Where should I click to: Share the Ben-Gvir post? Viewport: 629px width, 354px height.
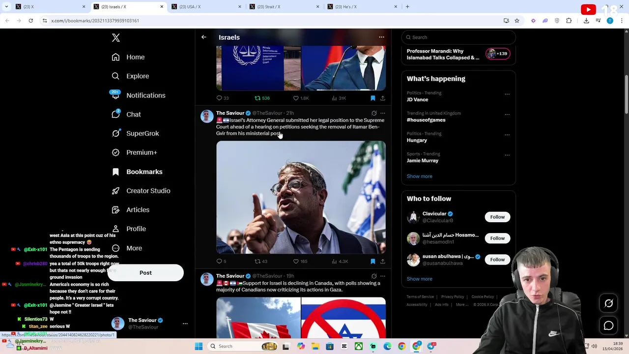[382, 262]
